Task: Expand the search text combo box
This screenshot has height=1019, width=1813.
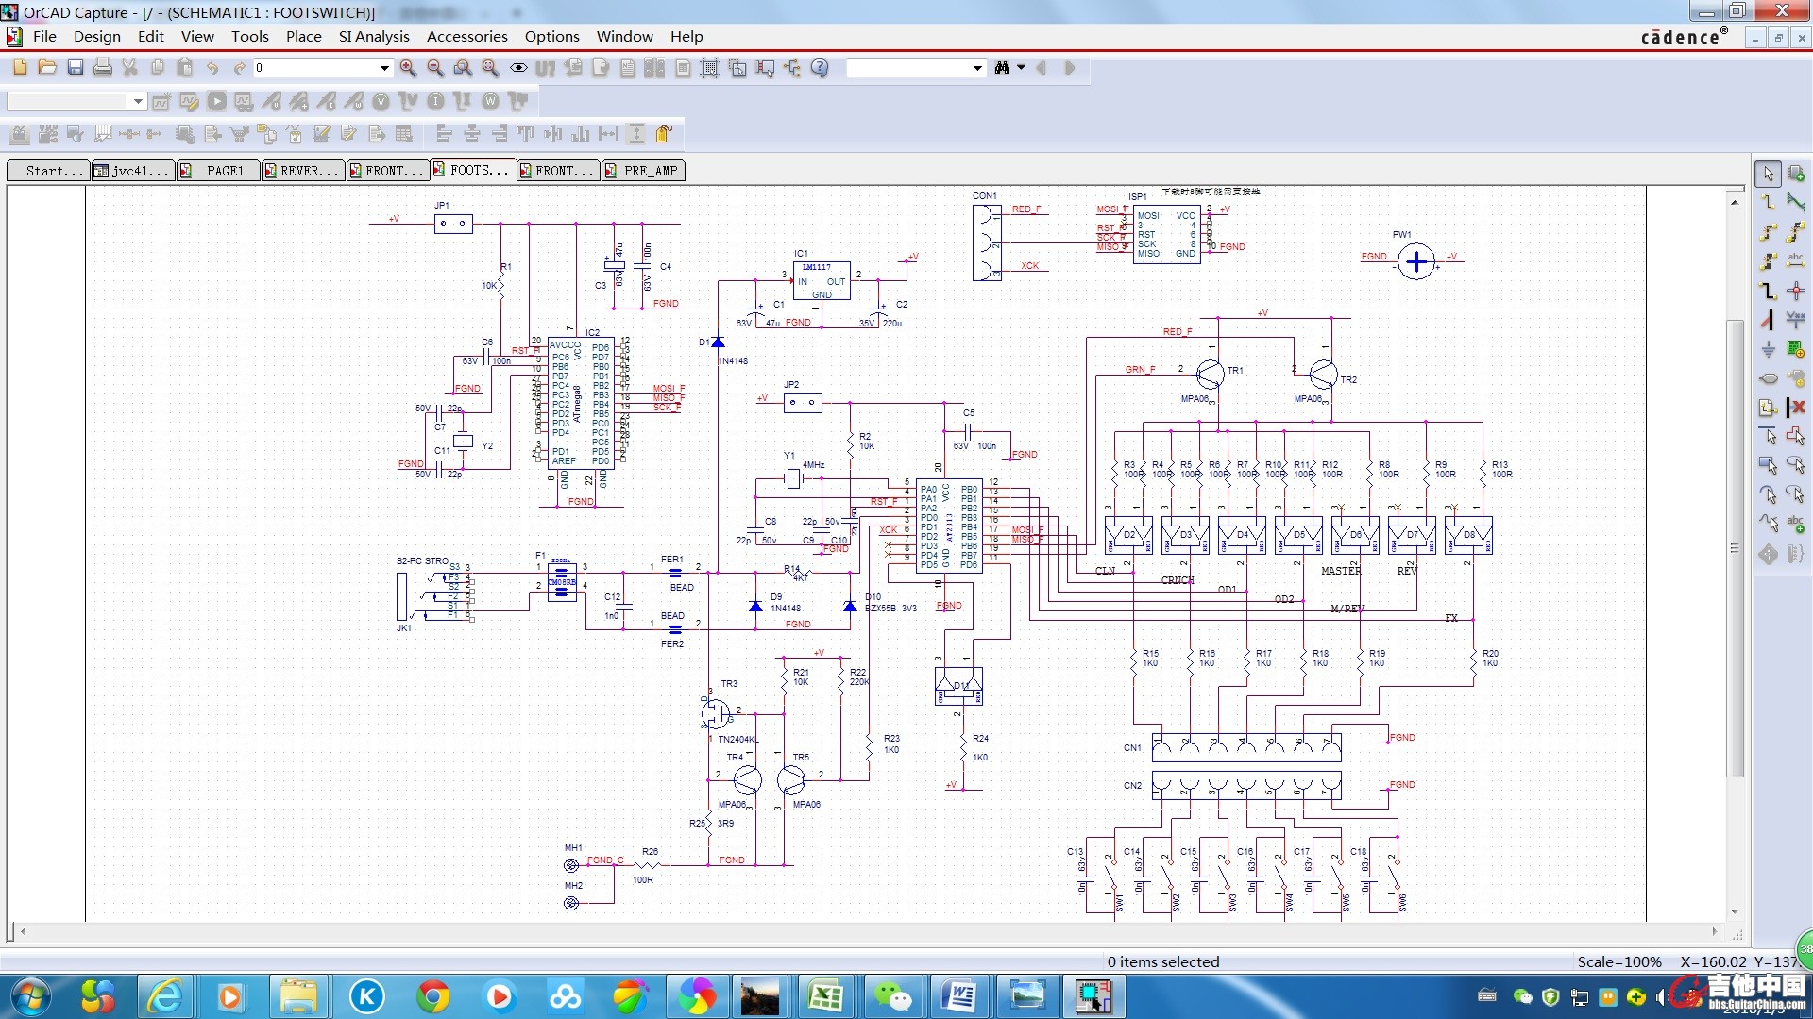Action: coord(976,68)
